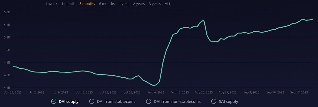Viewport: 318px width, 107px height.
Task: Click the SAI supply legend label
Action: 228,102
